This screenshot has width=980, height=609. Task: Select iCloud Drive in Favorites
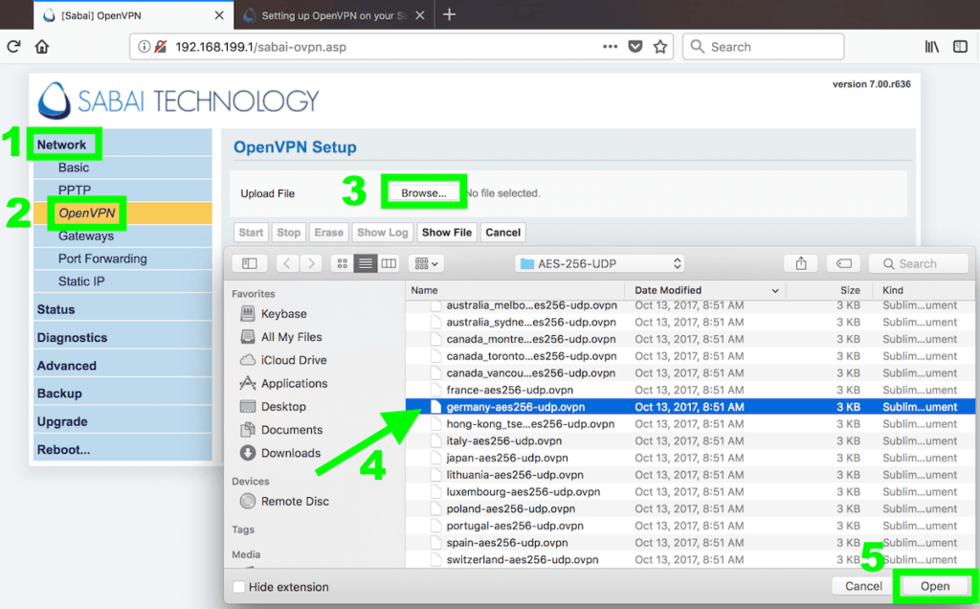point(294,359)
